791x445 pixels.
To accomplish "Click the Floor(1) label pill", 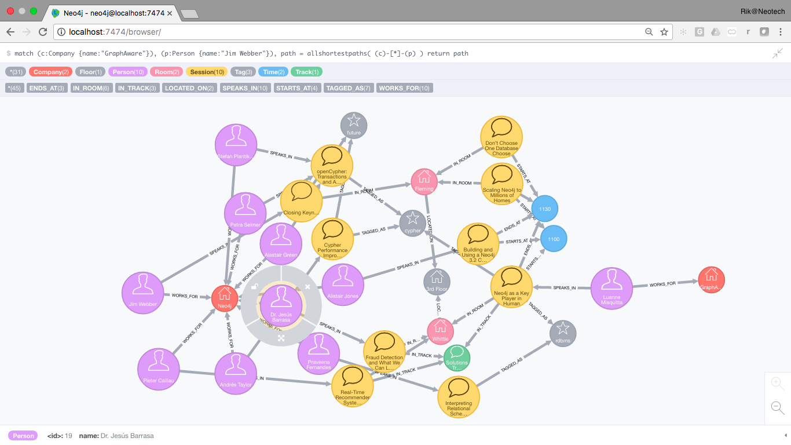I will click(90, 72).
